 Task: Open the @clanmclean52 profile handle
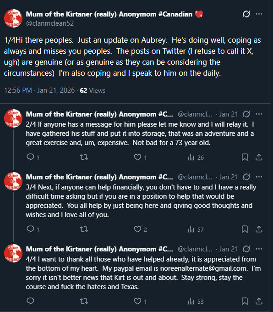point(50,23)
